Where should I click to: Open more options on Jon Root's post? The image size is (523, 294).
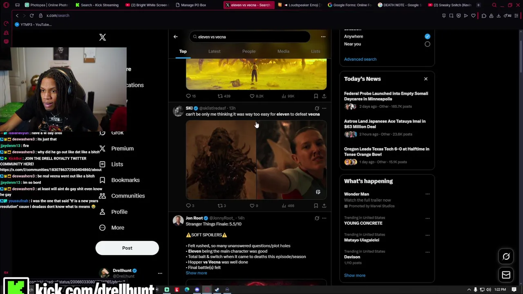[x=324, y=218]
